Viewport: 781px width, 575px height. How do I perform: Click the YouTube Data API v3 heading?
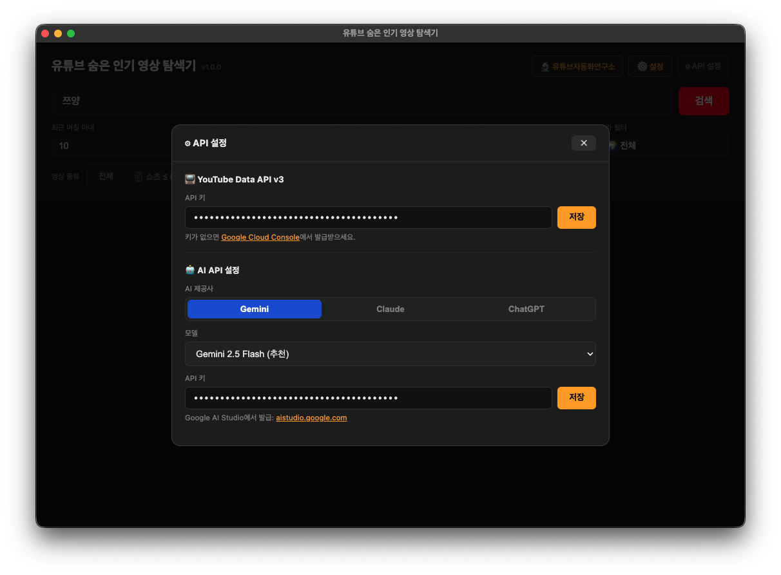tap(235, 179)
